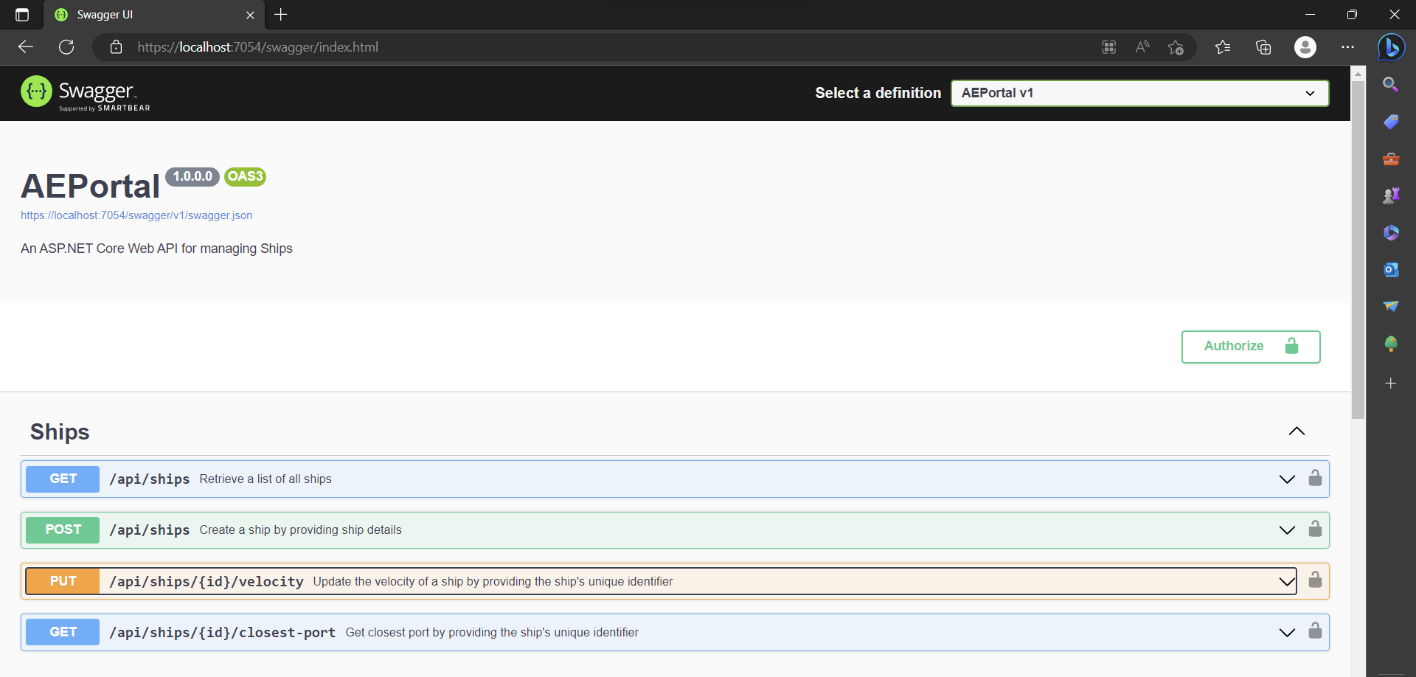Open the browser profile icon
This screenshot has width=1416, height=677.
coord(1305,46)
